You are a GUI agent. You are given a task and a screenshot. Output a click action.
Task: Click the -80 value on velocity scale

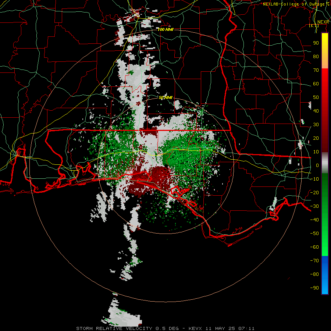point(314,274)
